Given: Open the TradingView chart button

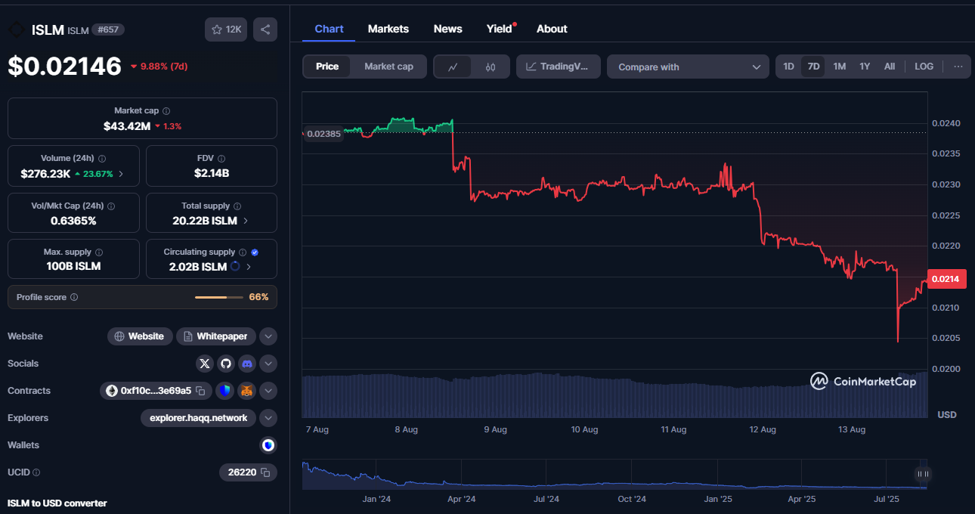Looking at the screenshot, I should click(559, 67).
